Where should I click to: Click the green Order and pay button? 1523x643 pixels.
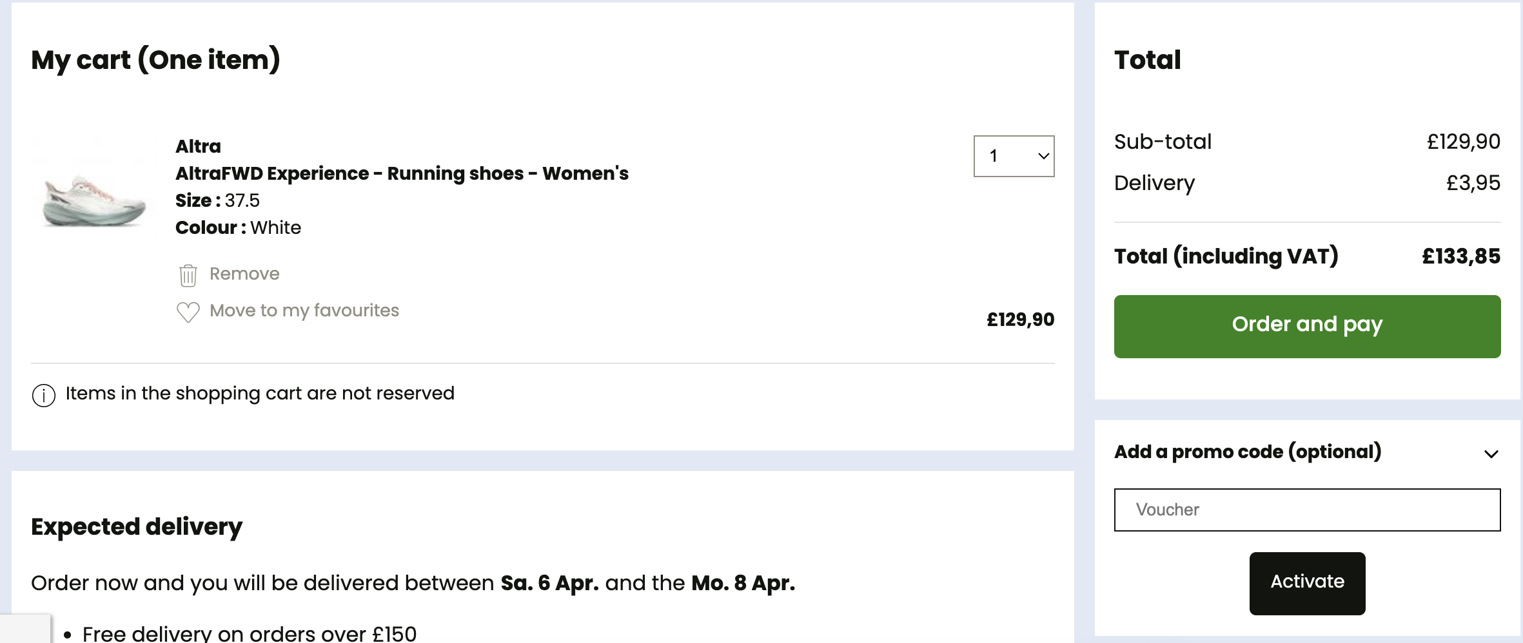(x=1307, y=327)
